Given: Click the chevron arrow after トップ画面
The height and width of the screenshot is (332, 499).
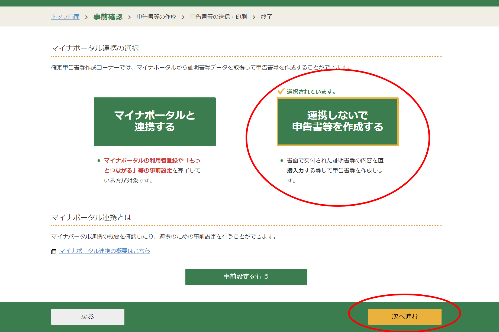Looking at the screenshot, I should (86, 17).
